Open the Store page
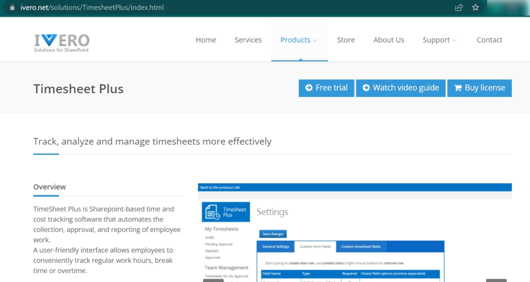The image size is (530, 282). coord(346,40)
